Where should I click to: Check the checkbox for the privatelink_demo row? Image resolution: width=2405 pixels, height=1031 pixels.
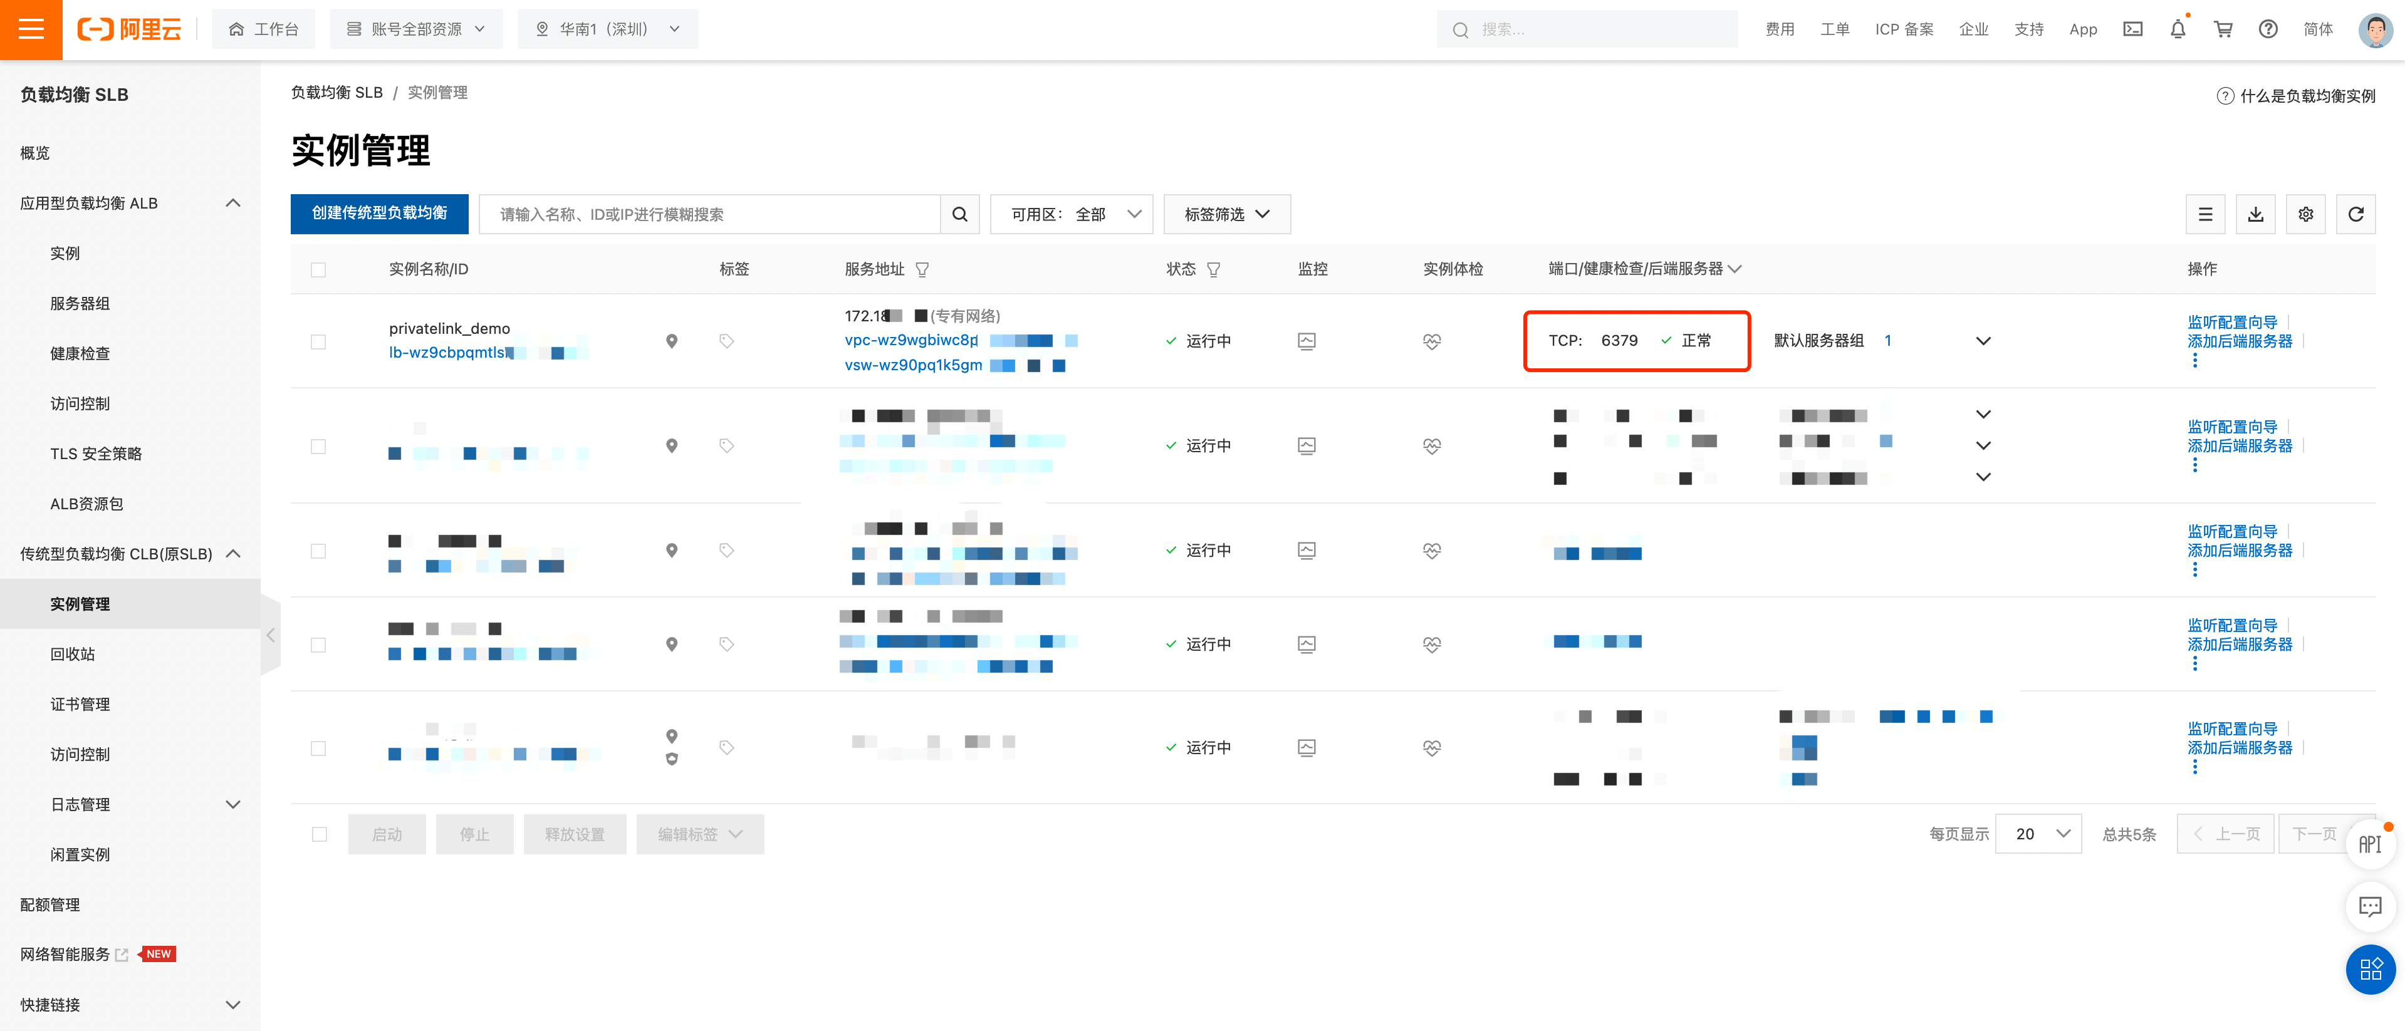(318, 341)
